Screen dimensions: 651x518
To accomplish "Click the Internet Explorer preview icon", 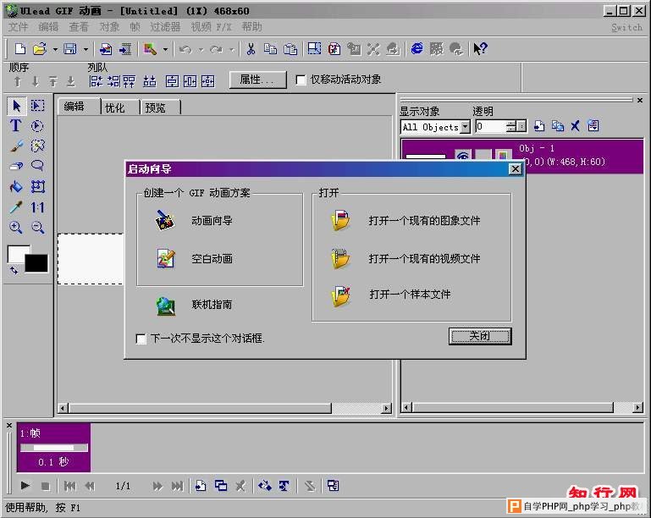I will (x=417, y=49).
